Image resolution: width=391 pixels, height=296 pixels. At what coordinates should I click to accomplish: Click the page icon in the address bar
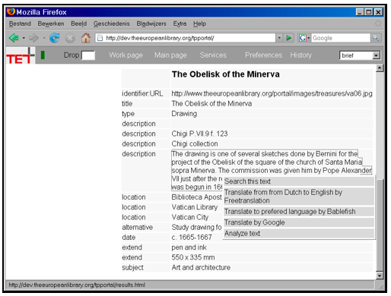[x=100, y=38]
